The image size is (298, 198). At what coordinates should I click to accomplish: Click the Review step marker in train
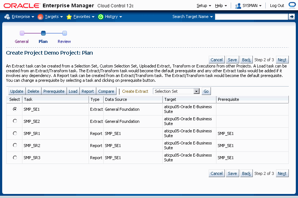pyautogui.click(x=65, y=33)
